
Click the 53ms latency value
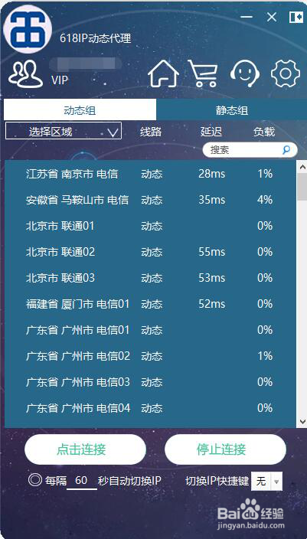click(212, 278)
